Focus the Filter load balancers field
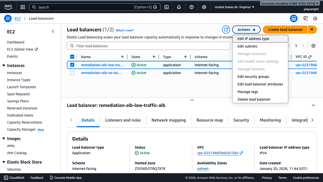This screenshot has height=182, width=323. tap(149, 46)
